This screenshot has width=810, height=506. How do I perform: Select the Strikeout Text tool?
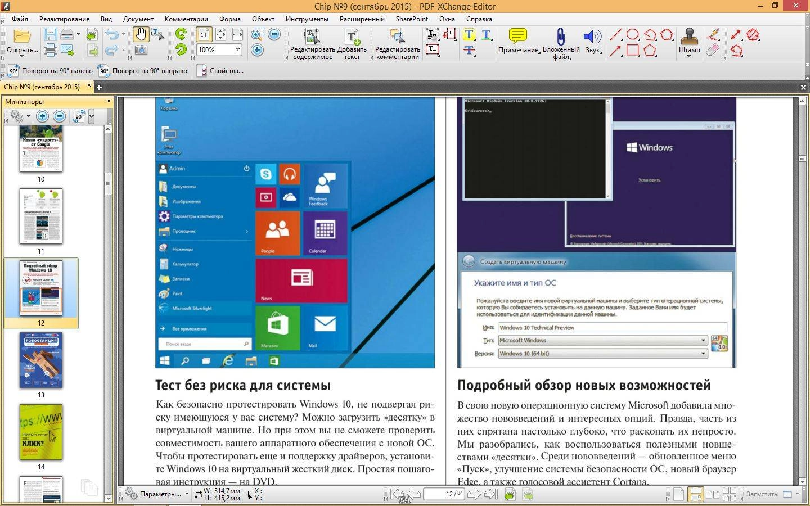tap(469, 50)
